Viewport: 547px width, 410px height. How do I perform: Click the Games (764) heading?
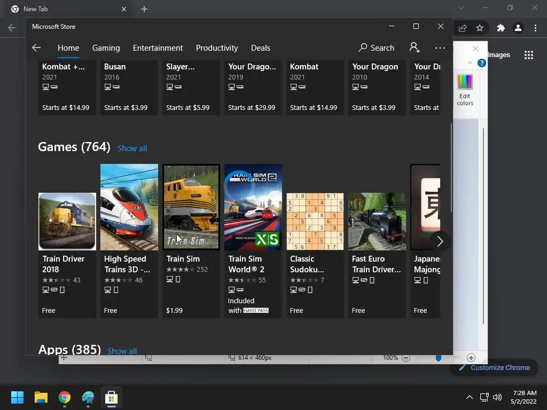74,147
